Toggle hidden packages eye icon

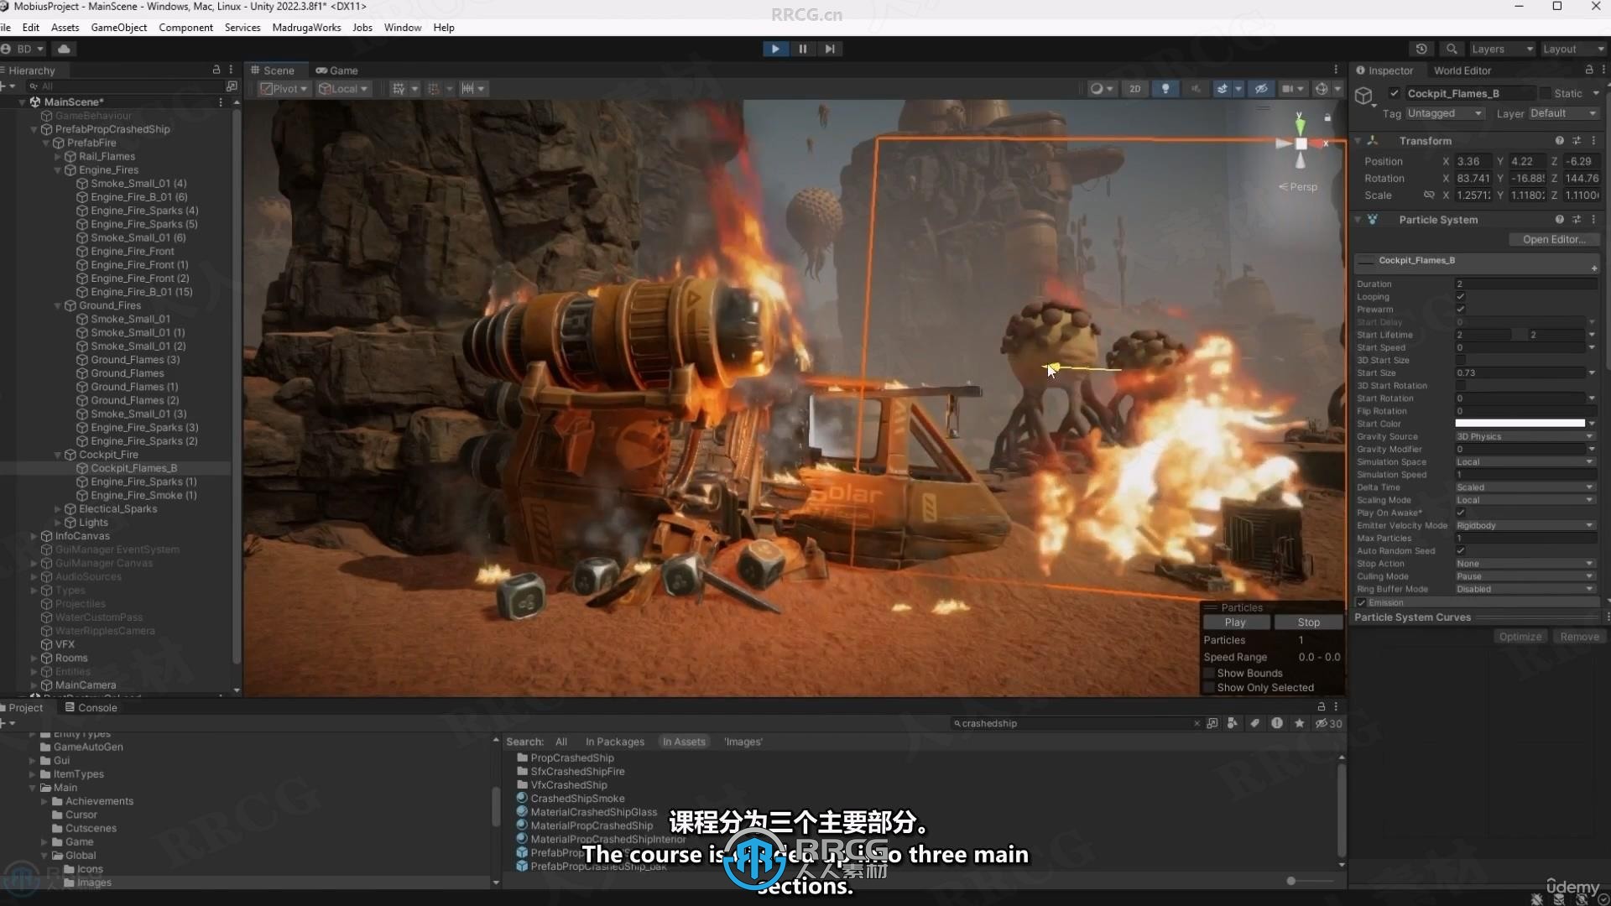(x=1328, y=723)
